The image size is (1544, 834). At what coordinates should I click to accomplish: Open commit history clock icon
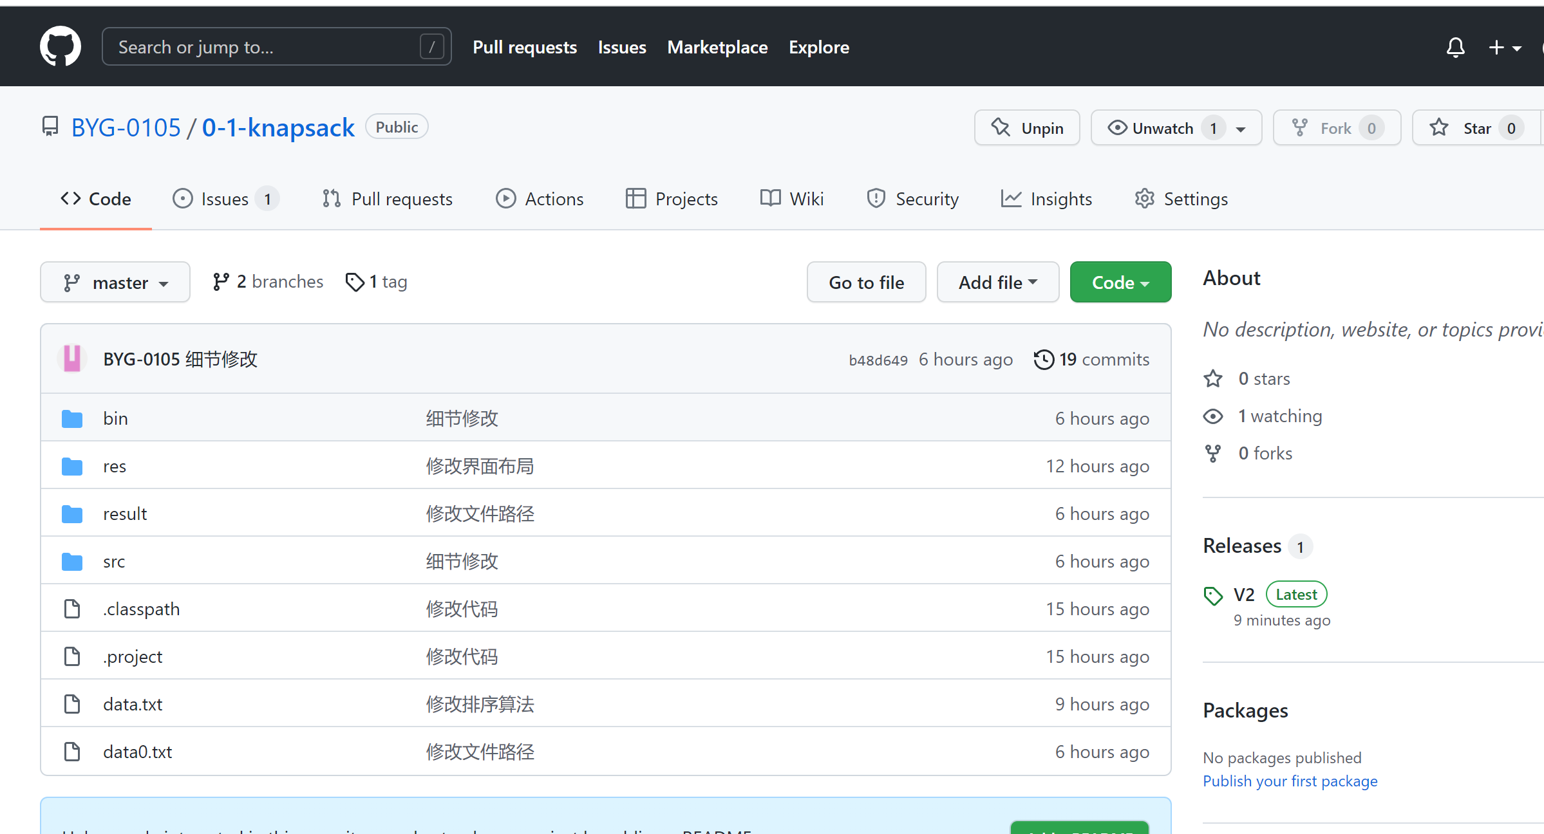point(1044,359)
